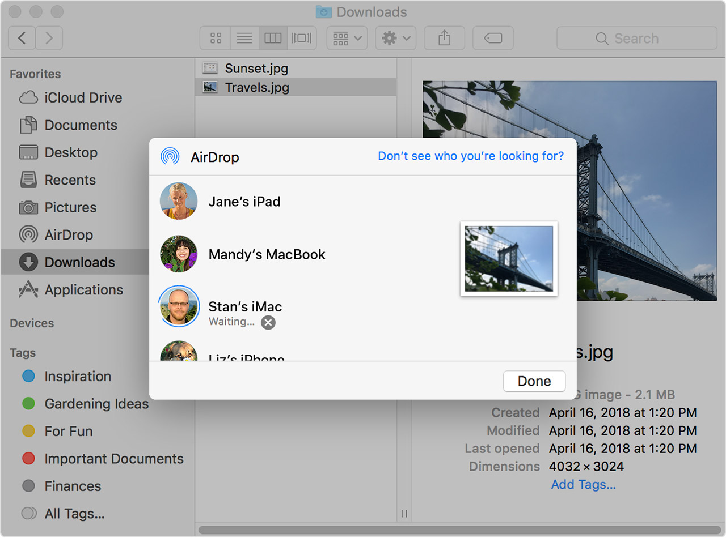Image resolution: width=726 pixels, height=538 pixels.
Task: Click Done to close AirDrop dialog
Action: click(x=534, y=381)
